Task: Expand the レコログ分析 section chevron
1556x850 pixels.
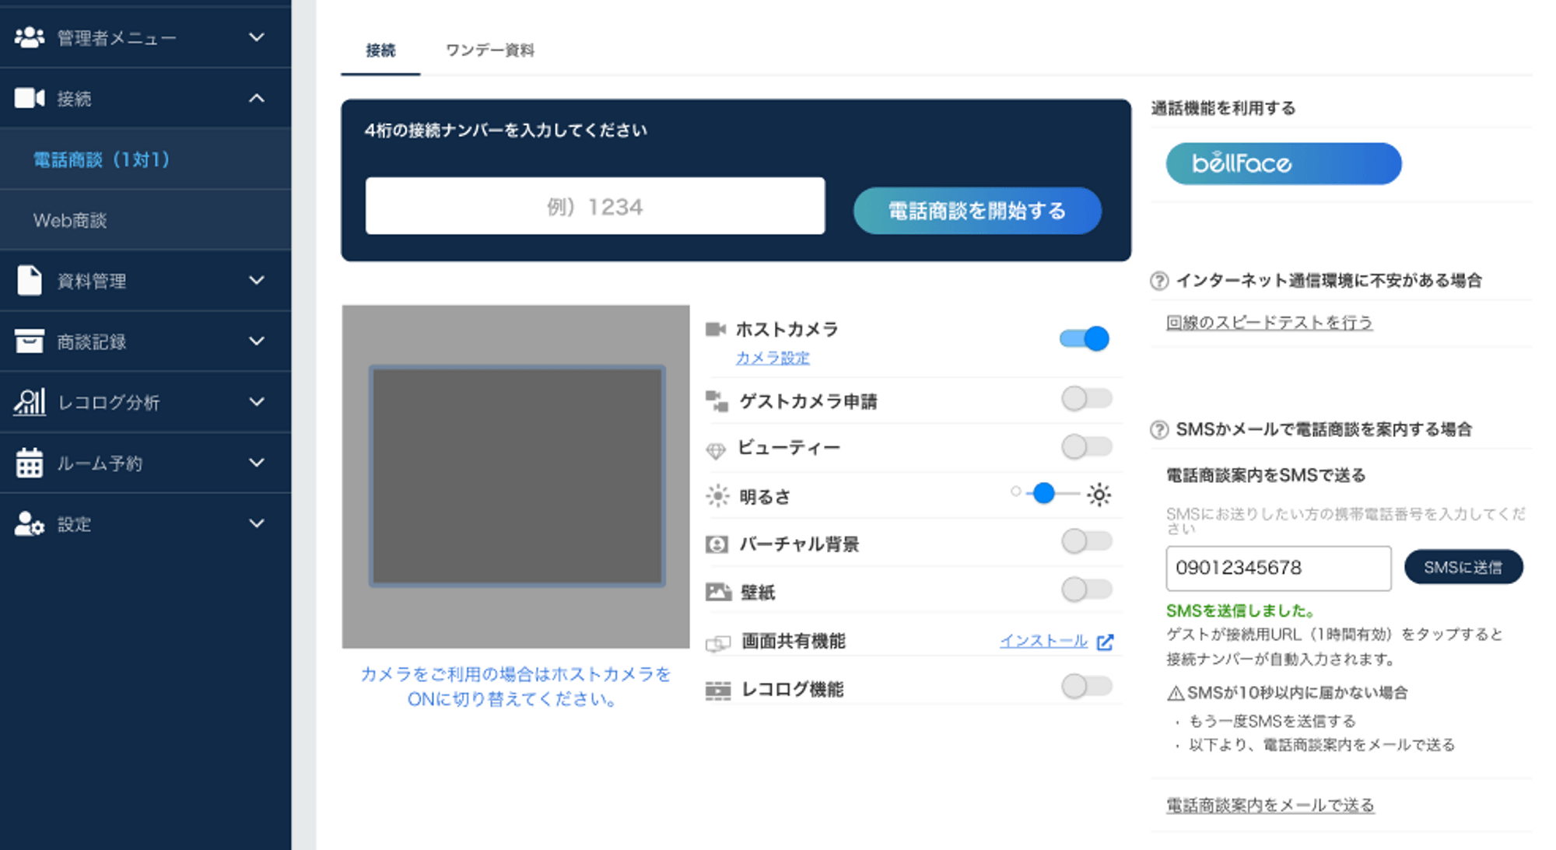Action: (x=257, y=402)
